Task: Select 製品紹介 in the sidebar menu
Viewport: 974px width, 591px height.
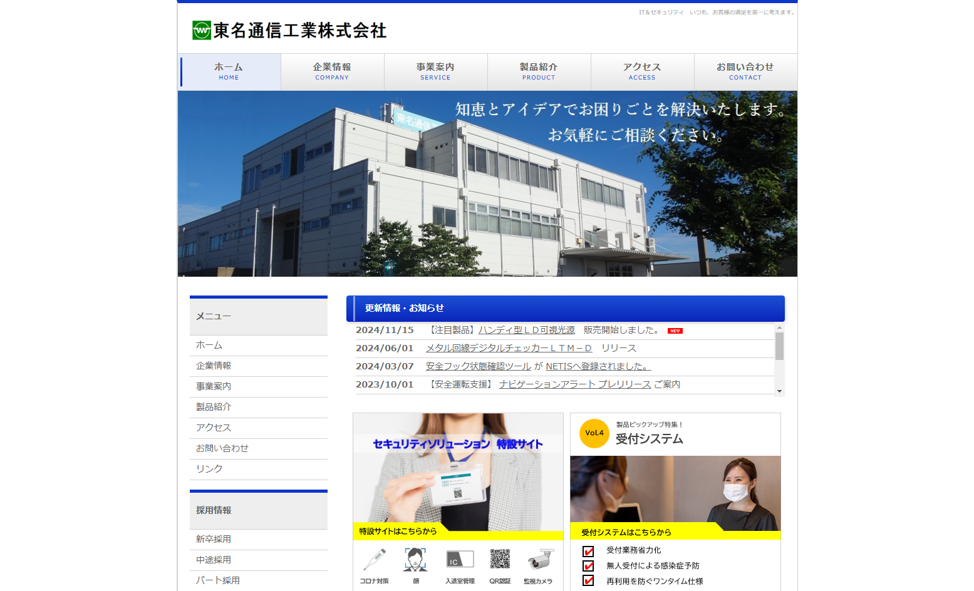Action: (x=259, y=408)
